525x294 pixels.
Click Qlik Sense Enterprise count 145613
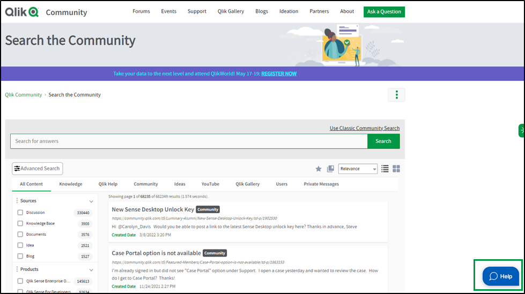coord(83,281)
